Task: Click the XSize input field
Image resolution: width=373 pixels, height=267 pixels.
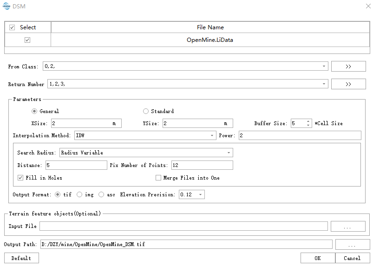Action: pos(81,123)
